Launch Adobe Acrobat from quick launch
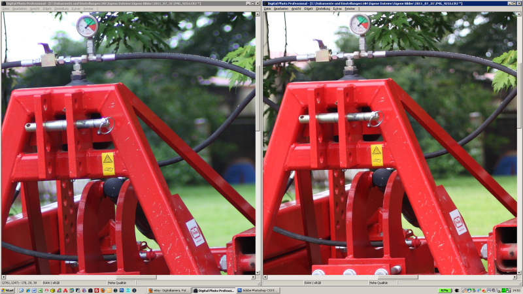Image resolution: width=523 pixels, height=294 pixels. pyautogui.click(x=65, y=290)
